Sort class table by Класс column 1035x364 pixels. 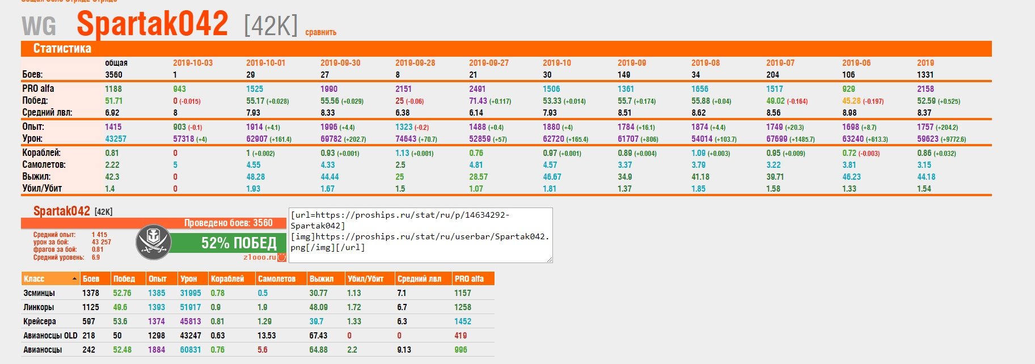50,278
